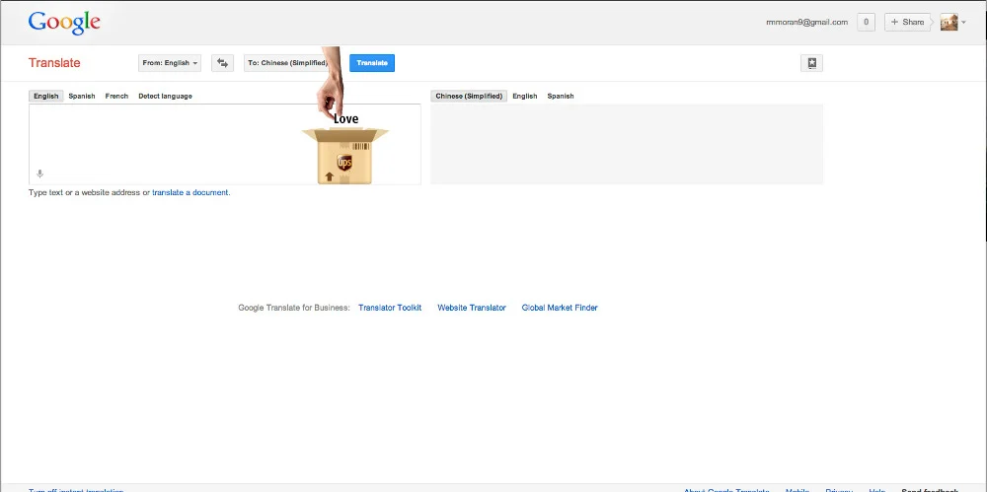This screenshot has width=987, height=492.
Task: Select French as source language tab
Action: point(116,97)
